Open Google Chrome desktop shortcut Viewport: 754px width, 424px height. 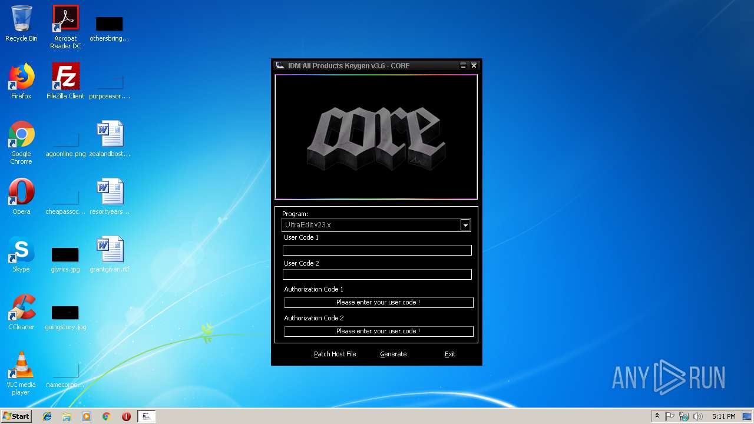21,143
